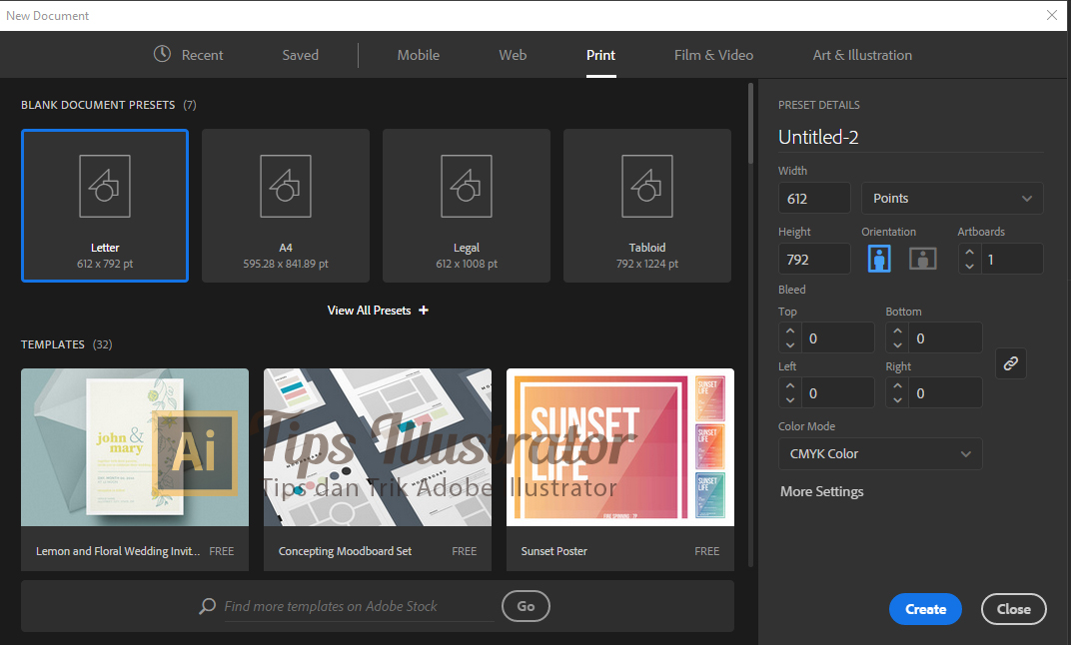1071x645 pixels.
Task: Increase the Artboards count with the up arrow
Action: click(x=968, y=252)
